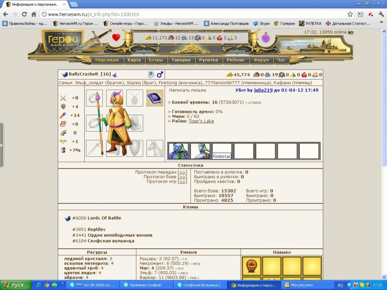Image resolution: width=387 pixels, height=290 pixels.
Task: Click the empty sword equipment slot
Action: 94,148
